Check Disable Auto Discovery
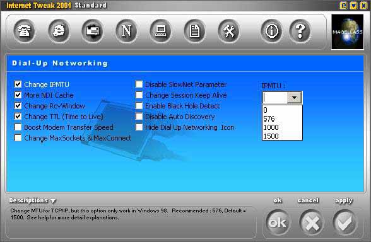This screenshot has height=242, width=371. click(139, 116)
